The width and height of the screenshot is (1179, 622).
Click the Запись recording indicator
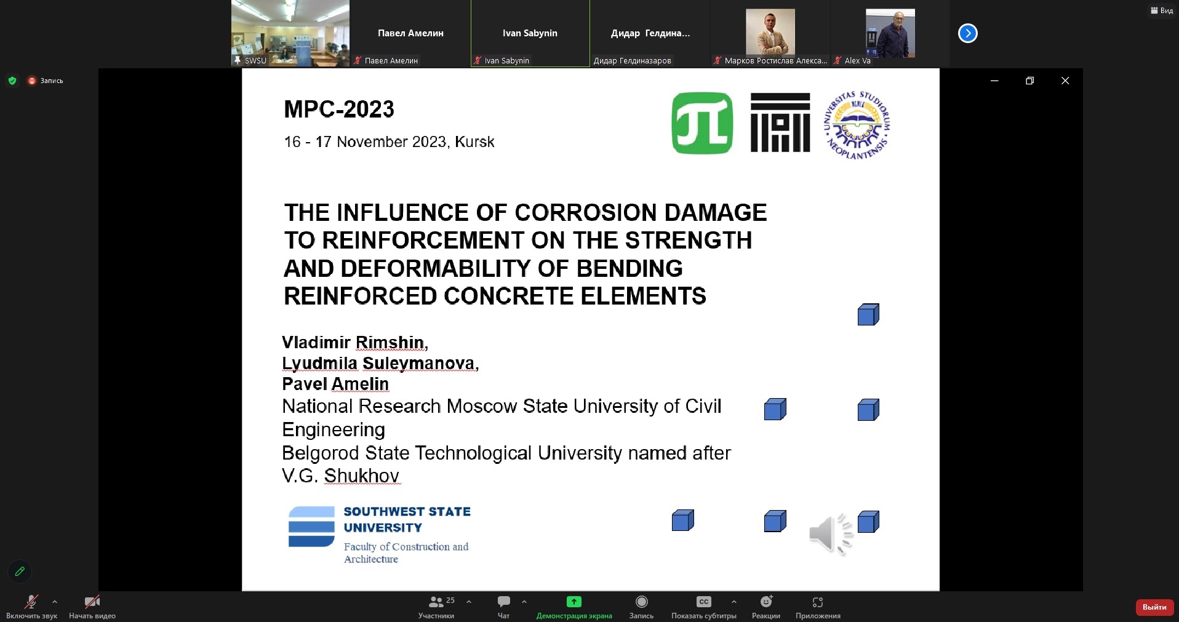tap(46, 81)
